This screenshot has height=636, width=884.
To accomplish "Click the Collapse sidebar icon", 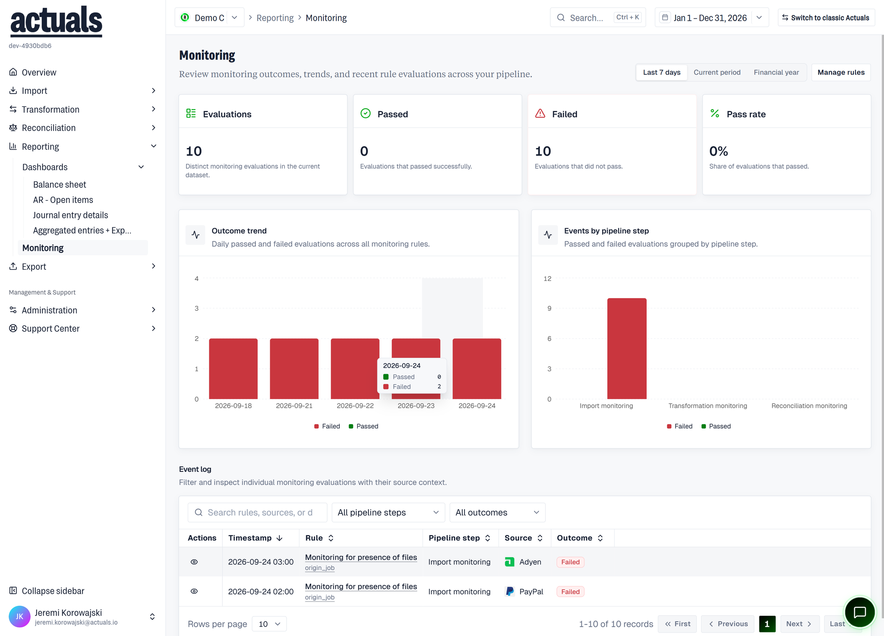I will [x=13, y=591].
